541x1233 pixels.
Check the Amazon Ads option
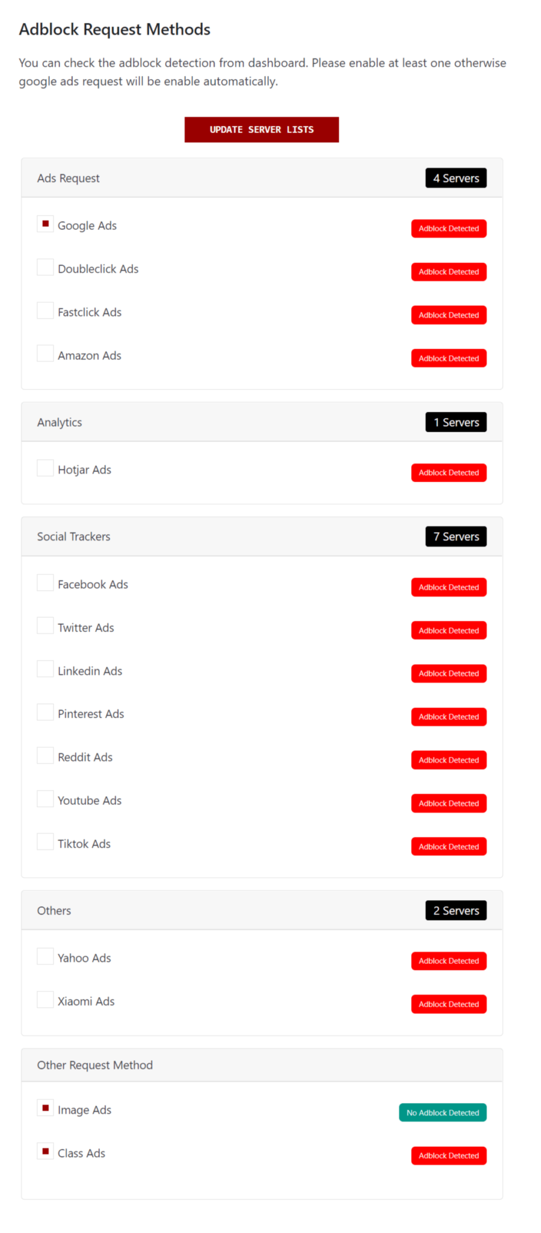click(45, 353)
